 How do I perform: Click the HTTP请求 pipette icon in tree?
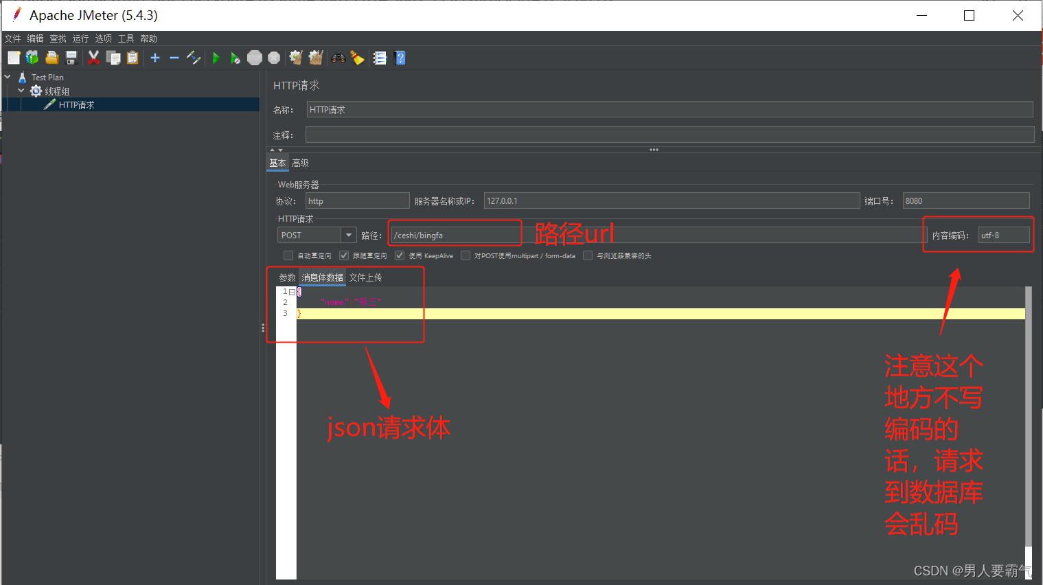pyautogui.click(x=49, y=104)
